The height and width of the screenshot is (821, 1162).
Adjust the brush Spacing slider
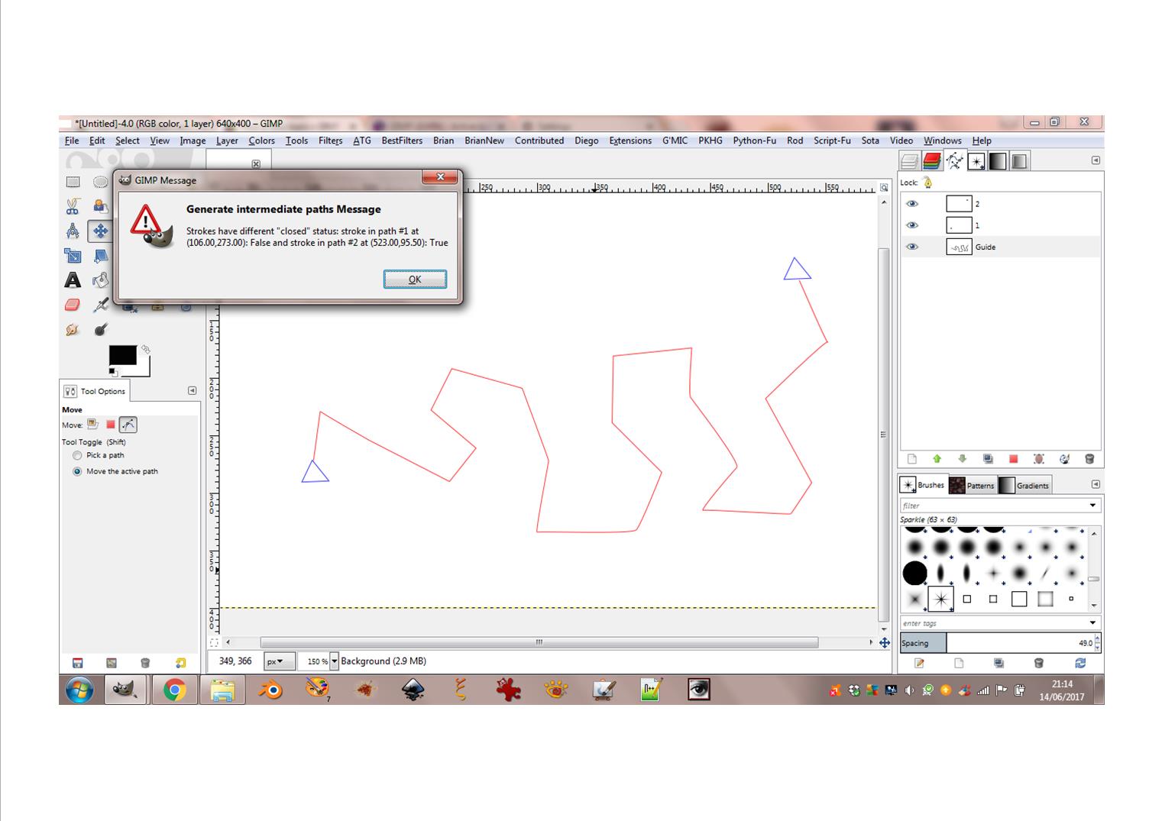click(x=1000, y=643)
